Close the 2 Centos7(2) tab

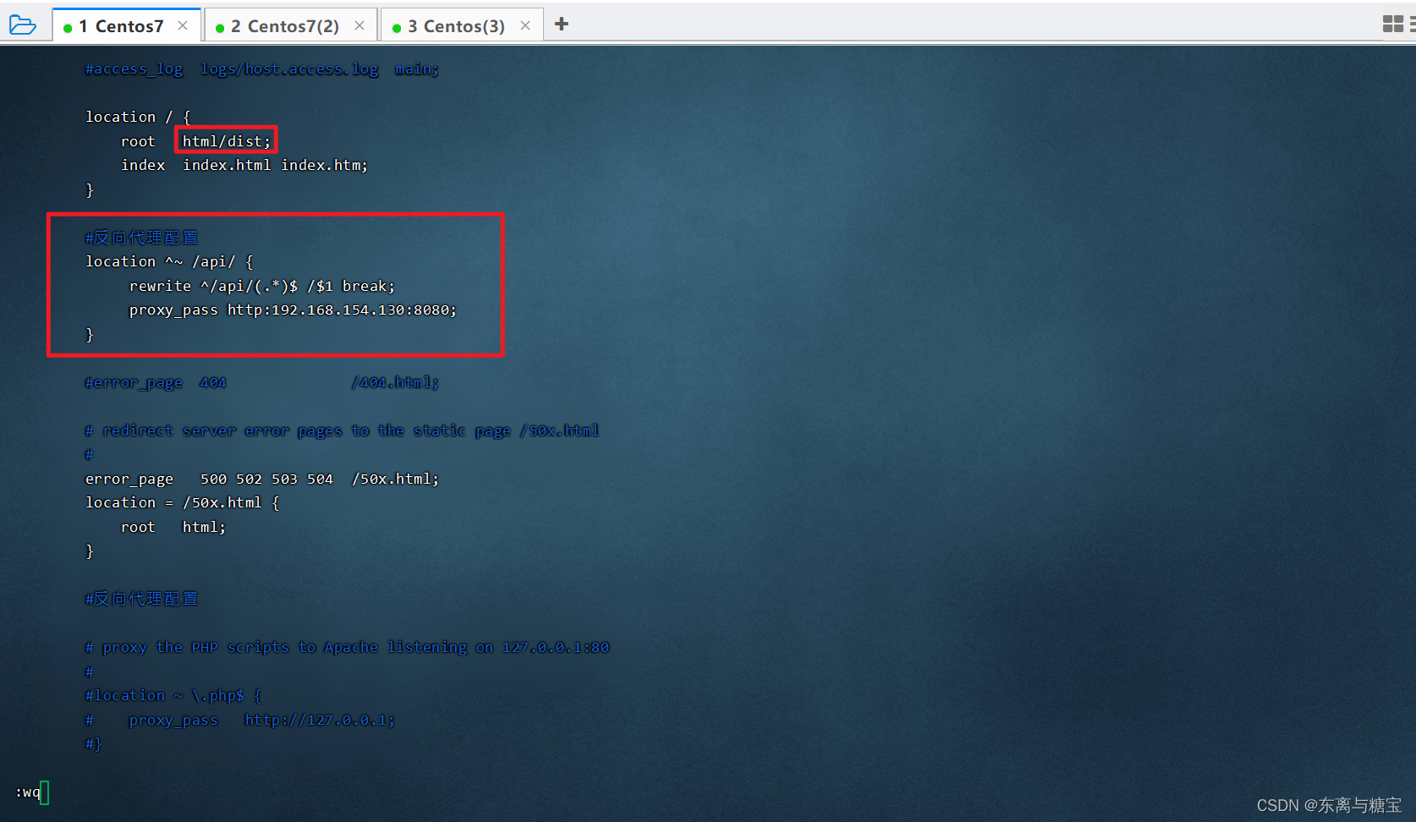(359, 26)
